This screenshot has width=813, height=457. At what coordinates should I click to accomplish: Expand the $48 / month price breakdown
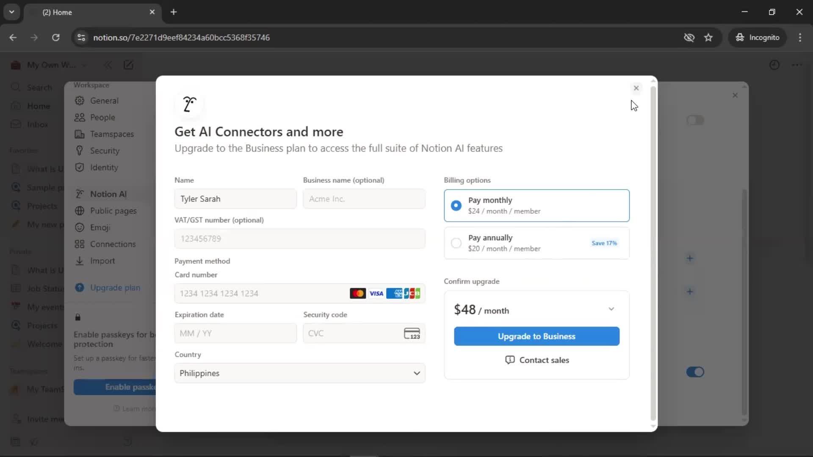click(x=611, y=309)
